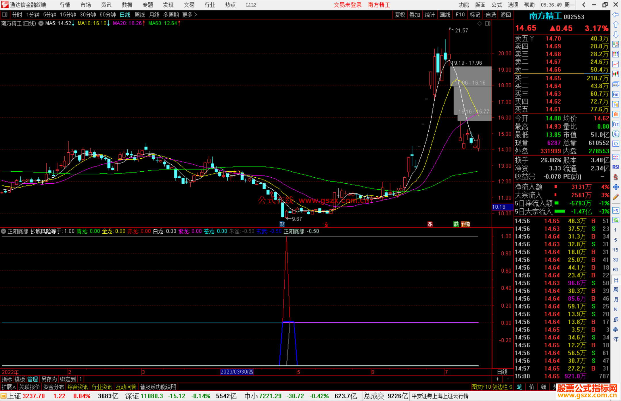Screen dimensions: 621x401
Task: Open the news and information windows icon
Action: (616, 84)
